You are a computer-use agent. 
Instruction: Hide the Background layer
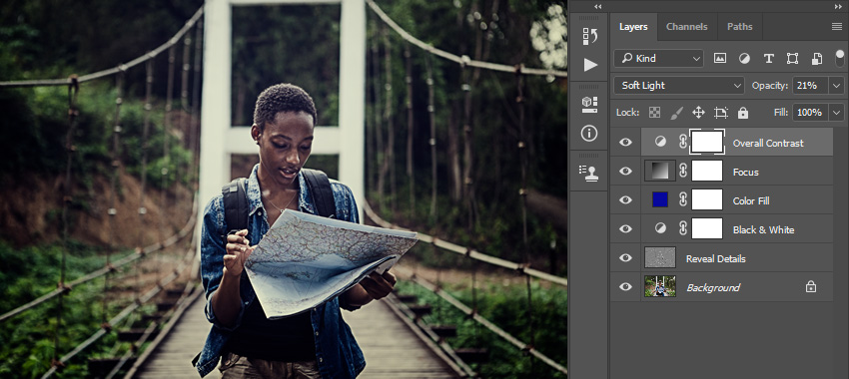[x=626, y=286]
